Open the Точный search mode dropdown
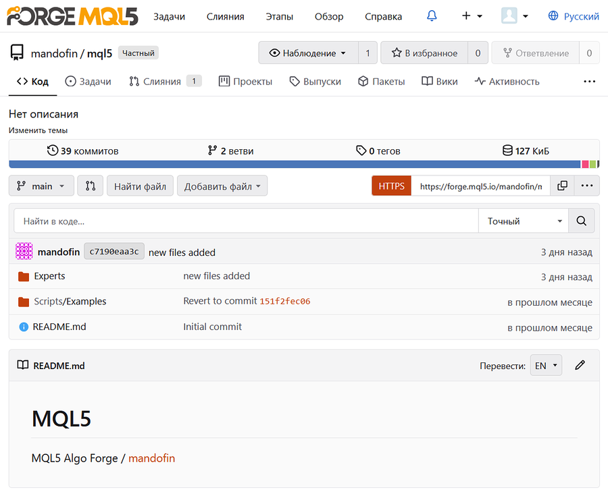Screen dimensions: 608x496 [524, 221]
